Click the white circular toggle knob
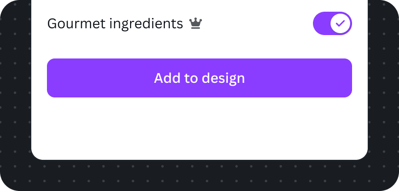The height and width of the screenshot is (191, 399). click(x=340, y=23)
